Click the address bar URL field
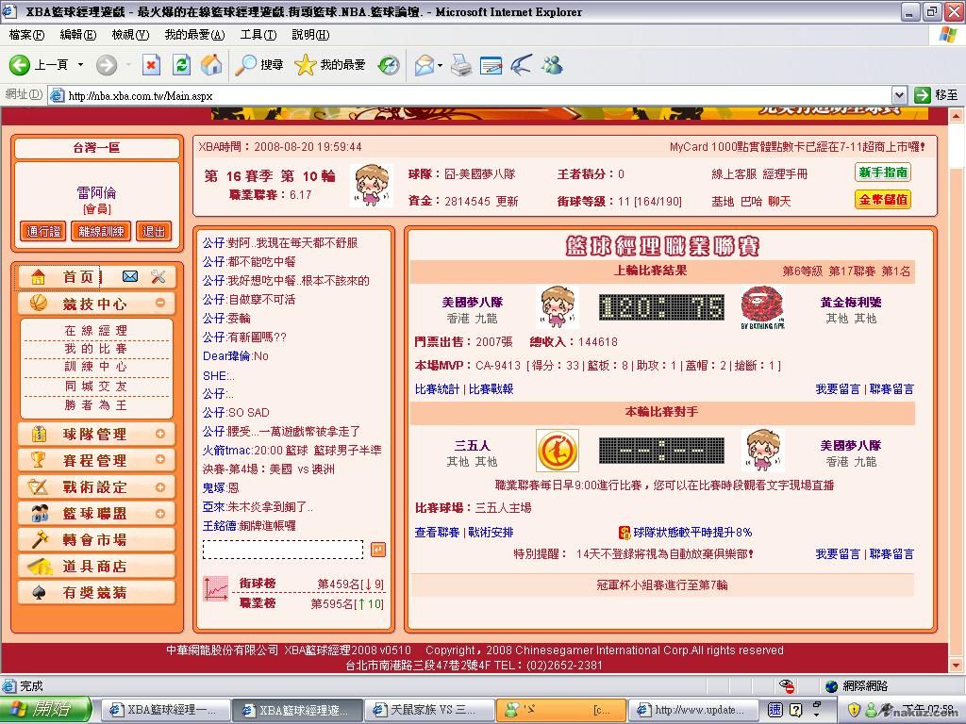The height and width of the screenshot is (724, 966). 470,95
